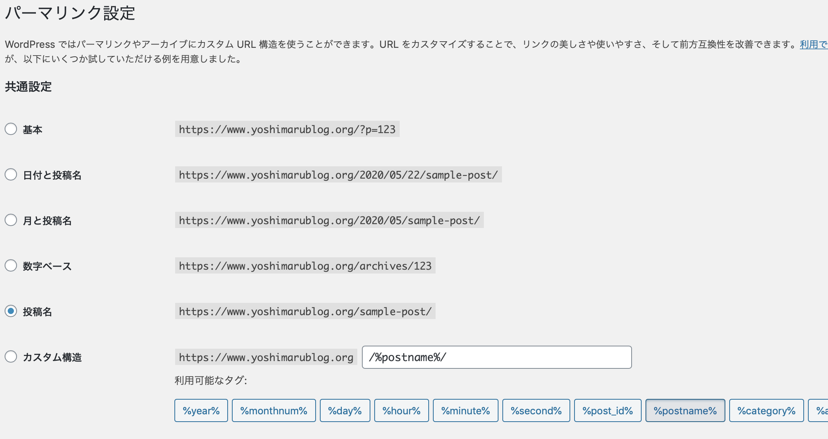Screen dimensions: 828x439
Task: Click the 共通設定 section heading
Action: (28, 87)
